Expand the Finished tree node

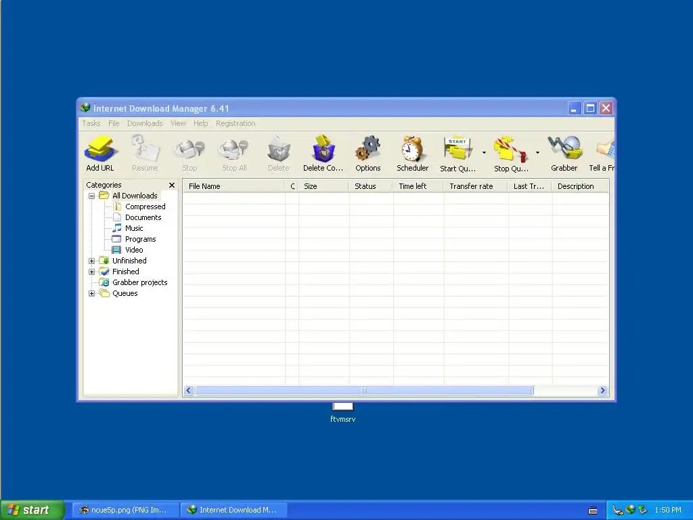(91, 272)
